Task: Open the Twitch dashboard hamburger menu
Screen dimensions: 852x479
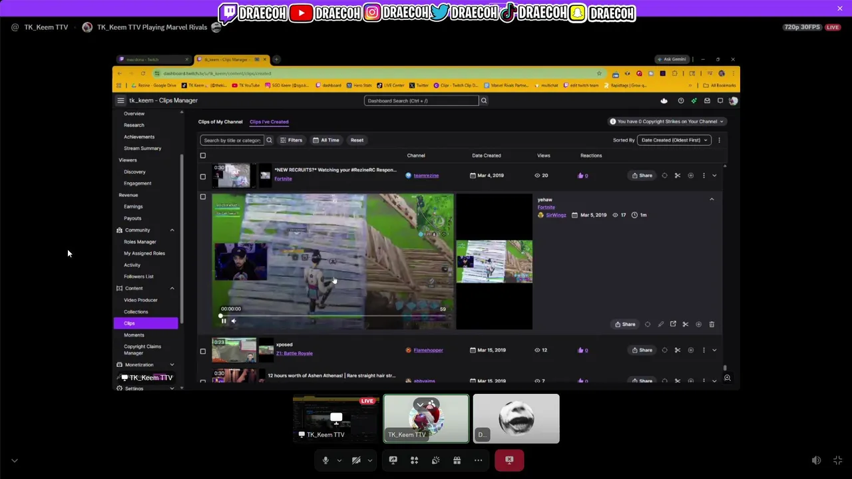Action: 120,100
